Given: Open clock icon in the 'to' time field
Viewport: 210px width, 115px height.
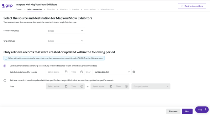Looking at the screenshot, I should pos(126,86).
